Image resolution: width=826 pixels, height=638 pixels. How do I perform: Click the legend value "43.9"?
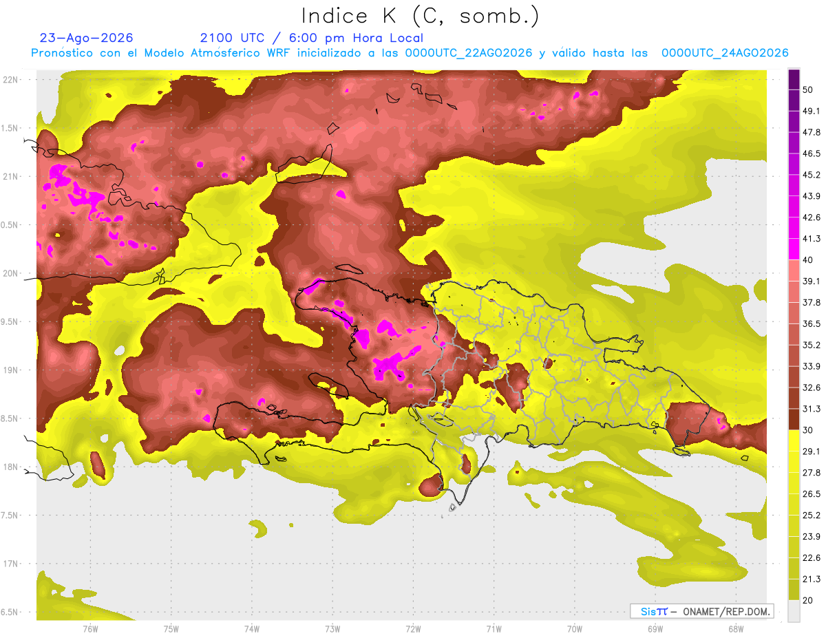point(811,196)
